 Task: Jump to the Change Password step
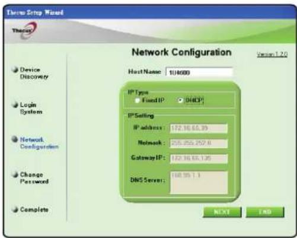coord(34,178)
